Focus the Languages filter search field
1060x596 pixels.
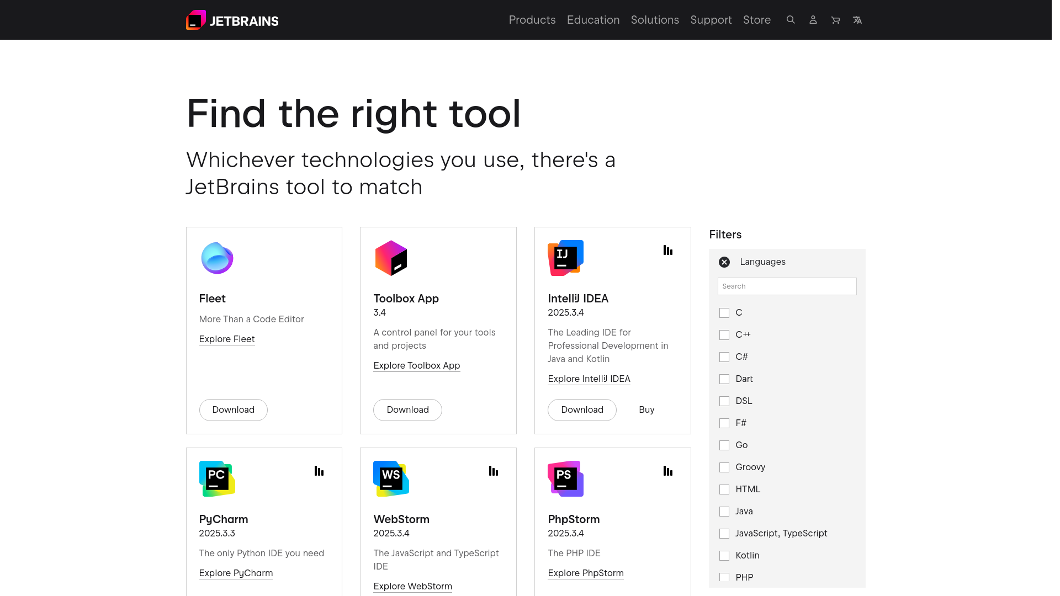(787, 286)
